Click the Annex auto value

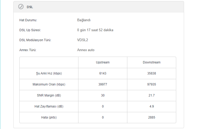(86, 50)
